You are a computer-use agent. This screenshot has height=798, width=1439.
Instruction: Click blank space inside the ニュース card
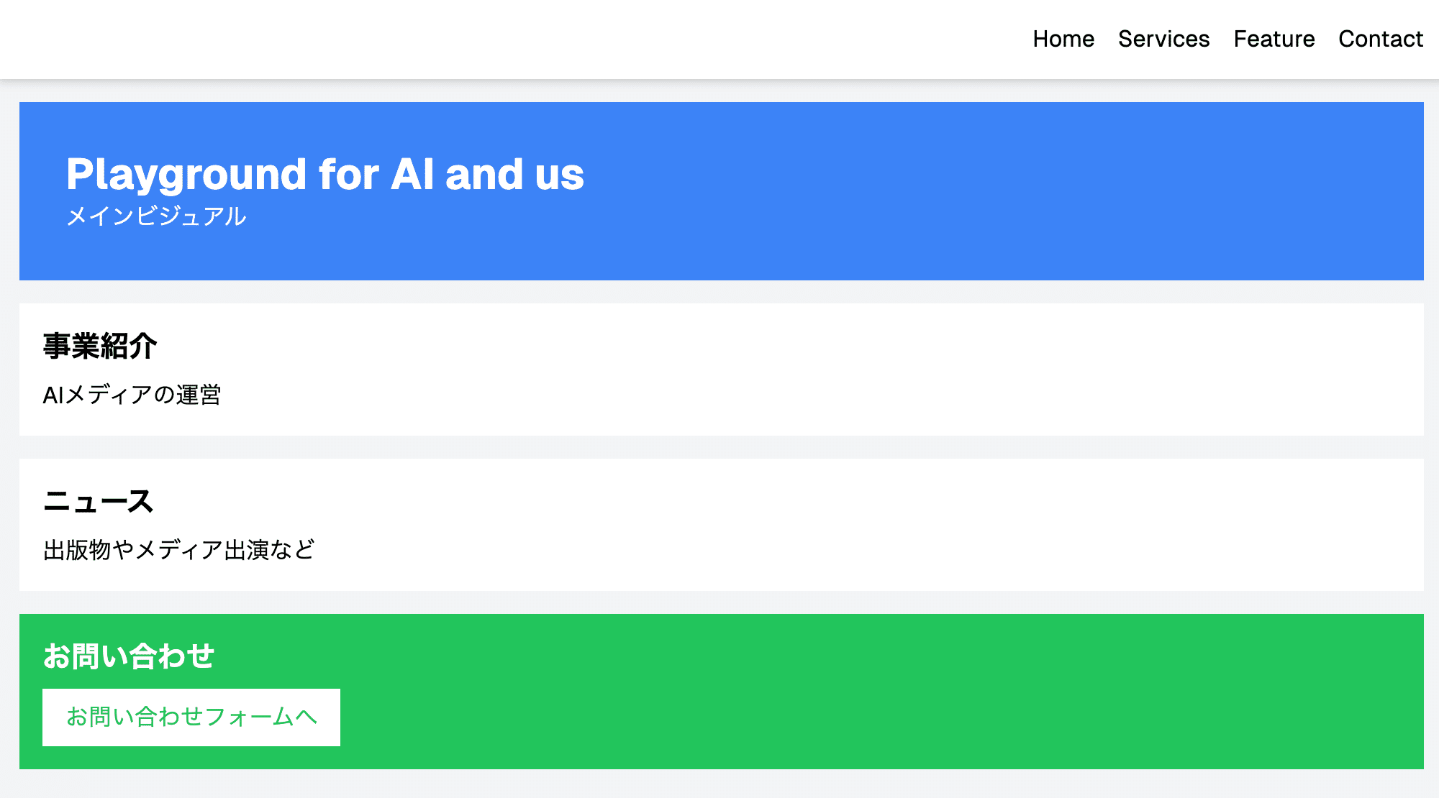tap(863, 525)
